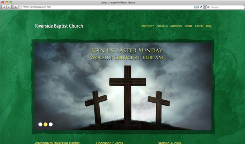Click the Riverside Baptist Church site title
Image resolution: width=245 pixels, height=144 pixels.
pos(59,26)
